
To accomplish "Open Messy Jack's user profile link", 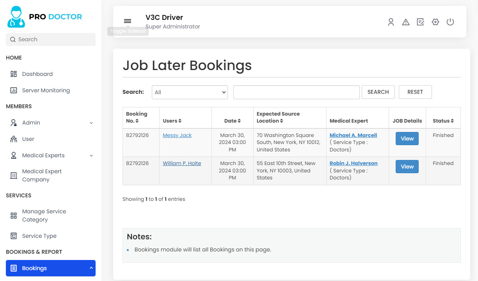I will coord(177,135).
